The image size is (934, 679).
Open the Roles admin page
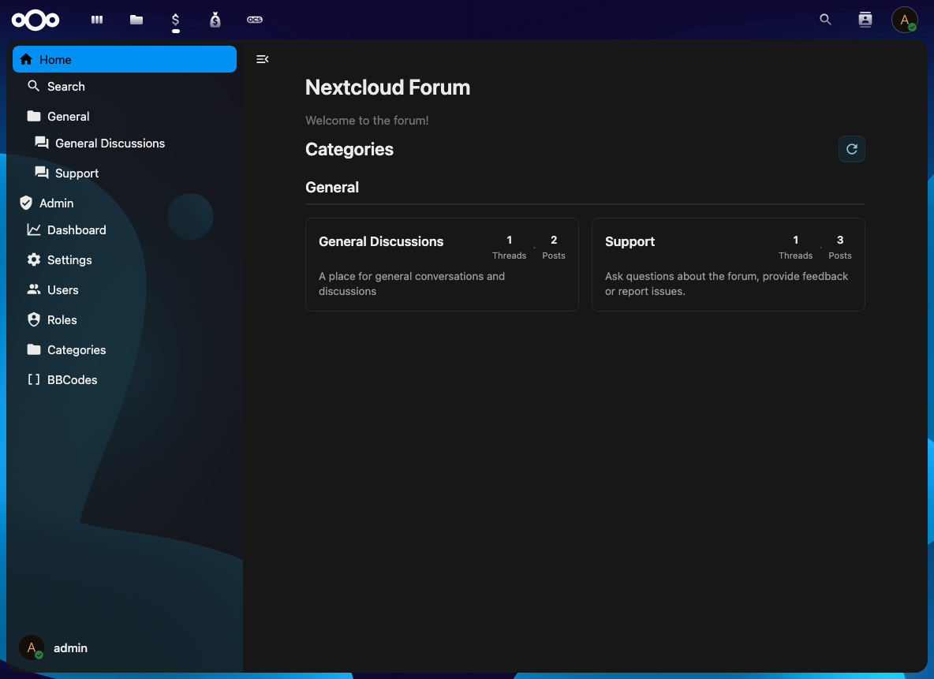[x=62, y=320]
